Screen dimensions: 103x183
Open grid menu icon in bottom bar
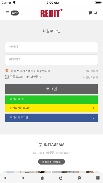pyautogui.click(x=98, y=178)
